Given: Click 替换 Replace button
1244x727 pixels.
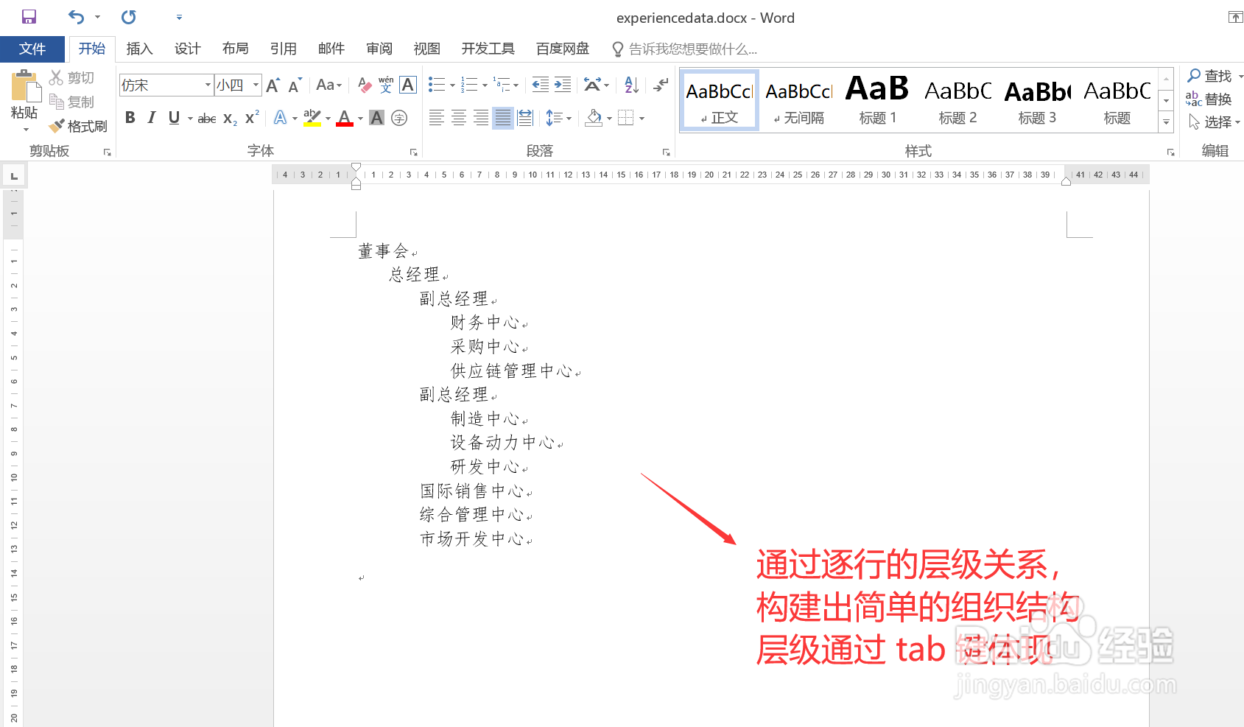Looking at the screenshot, I should pyautogui.click(x=1209, y=99).
